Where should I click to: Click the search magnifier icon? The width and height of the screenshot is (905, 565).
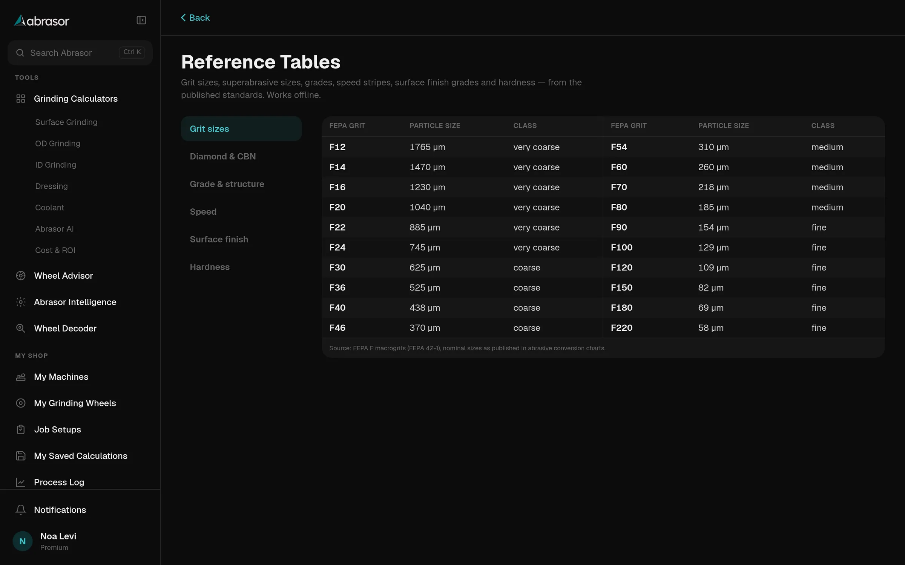[20, 53]
